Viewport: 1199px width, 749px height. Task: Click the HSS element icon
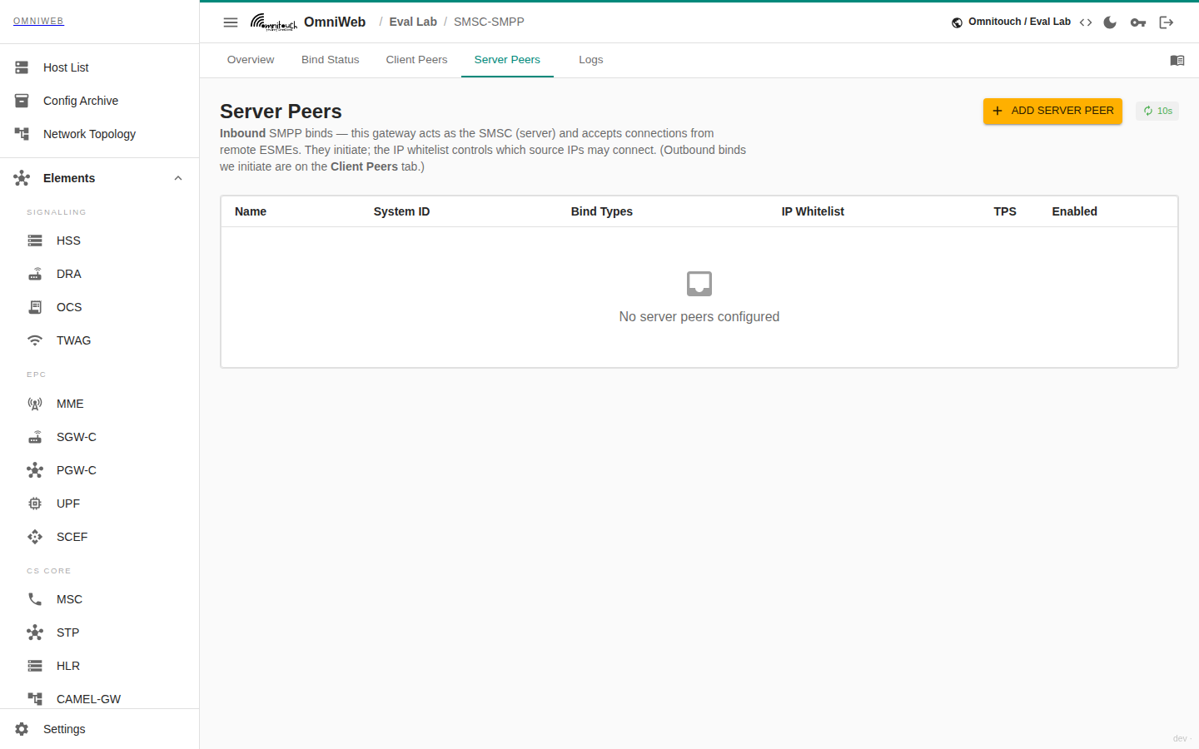point(35,241)
